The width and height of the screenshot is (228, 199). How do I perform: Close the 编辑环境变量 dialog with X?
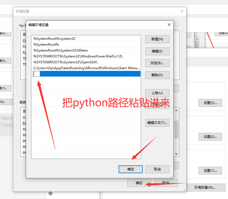tap(169, 25)
